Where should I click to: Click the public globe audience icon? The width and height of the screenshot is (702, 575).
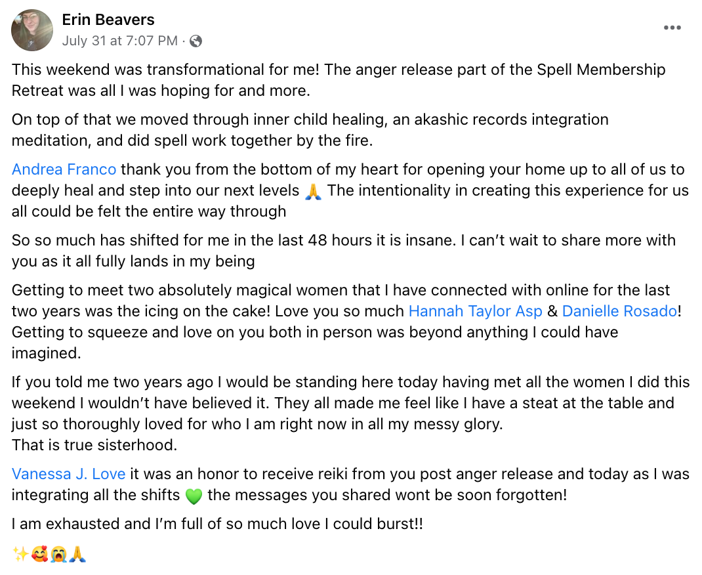196,41
